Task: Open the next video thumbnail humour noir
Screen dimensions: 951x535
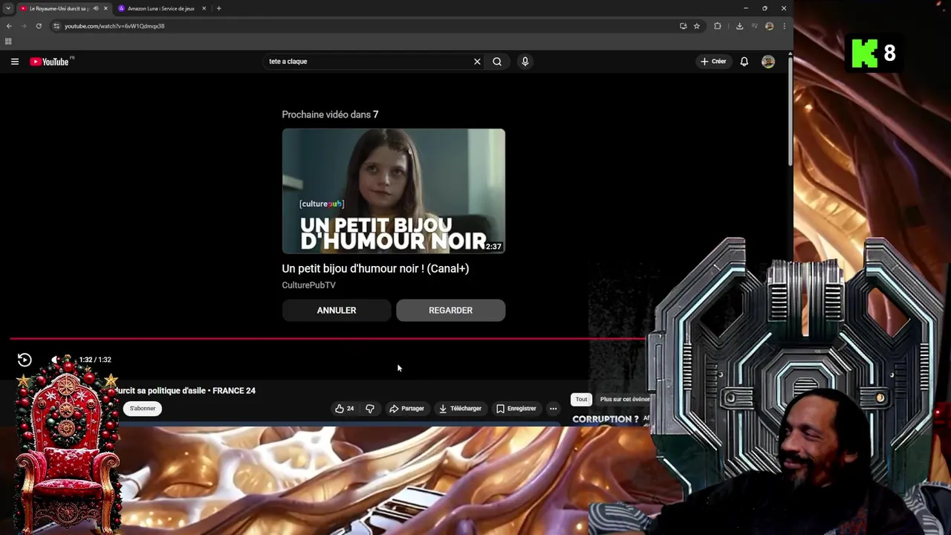Action: 393,191
